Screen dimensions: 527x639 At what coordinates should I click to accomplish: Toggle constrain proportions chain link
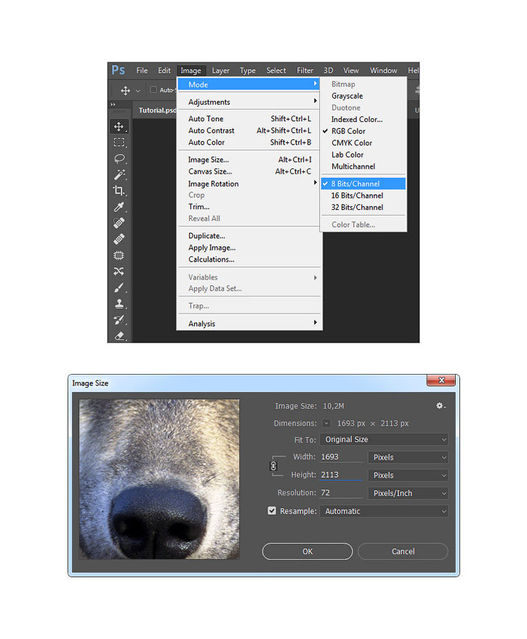pos(273,465)
